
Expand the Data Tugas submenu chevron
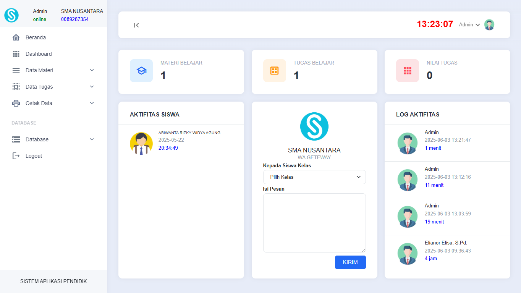point(92,87)
